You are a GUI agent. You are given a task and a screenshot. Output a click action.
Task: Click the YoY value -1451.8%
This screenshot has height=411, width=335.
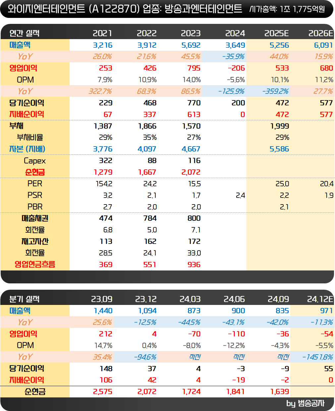(318, 357)
